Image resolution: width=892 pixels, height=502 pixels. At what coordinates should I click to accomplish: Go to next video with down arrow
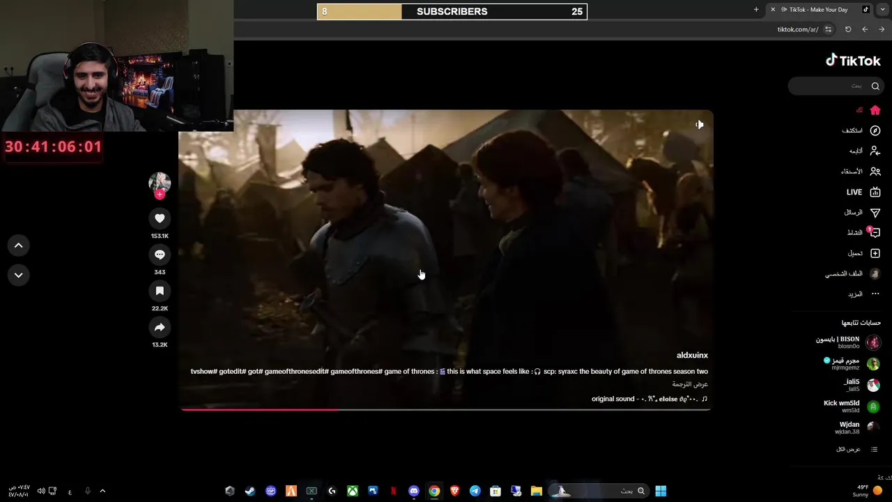click(x=19, y=275)
